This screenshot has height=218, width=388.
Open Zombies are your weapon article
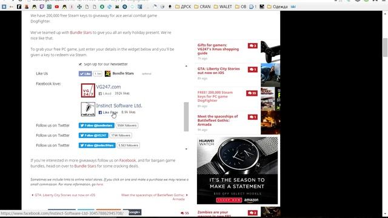214,214
